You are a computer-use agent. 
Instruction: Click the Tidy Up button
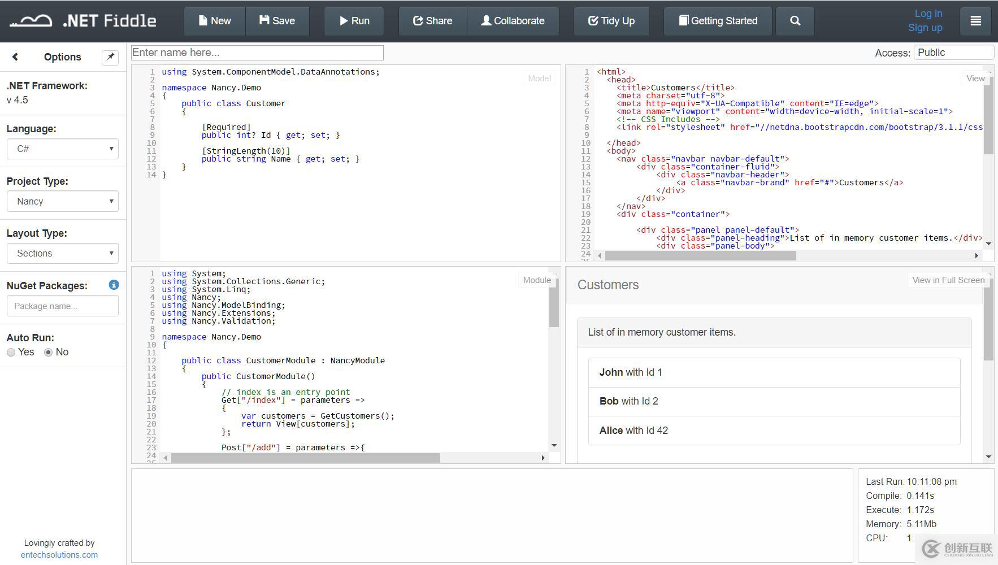(x=611, y=21)
